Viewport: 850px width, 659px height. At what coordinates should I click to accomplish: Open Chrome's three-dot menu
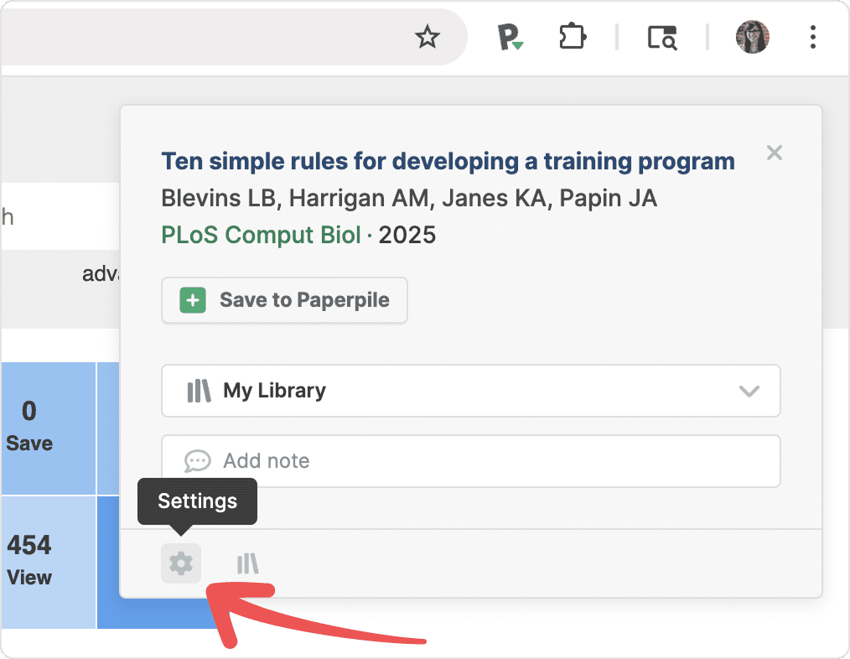point(812,37)
